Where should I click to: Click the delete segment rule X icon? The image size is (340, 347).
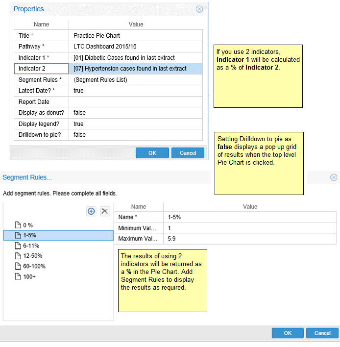point(105,211)
